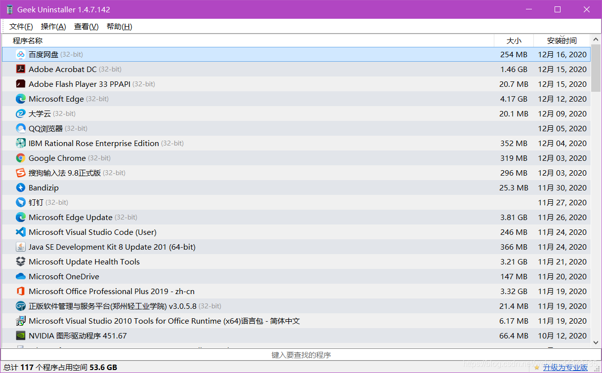Screen dimensions: 602x373
Task: Click the QQ浏览器 icon
Action: [21, 128]
